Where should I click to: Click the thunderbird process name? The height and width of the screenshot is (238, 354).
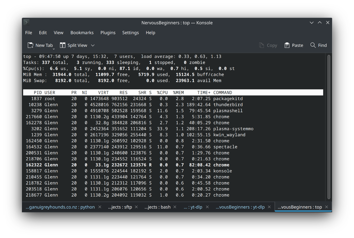coord(228,104)
